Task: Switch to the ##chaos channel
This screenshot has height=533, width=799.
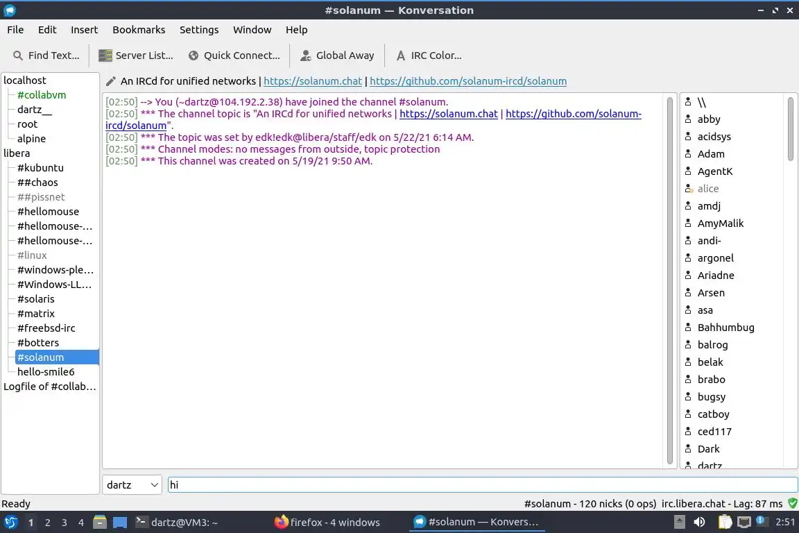Action: (37, 182)
